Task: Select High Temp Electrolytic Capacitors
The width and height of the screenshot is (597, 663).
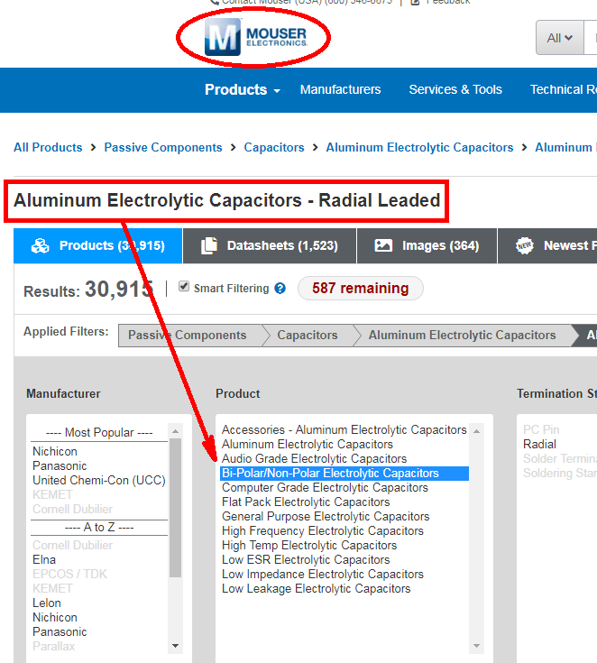Action: (x=309, y=546)
